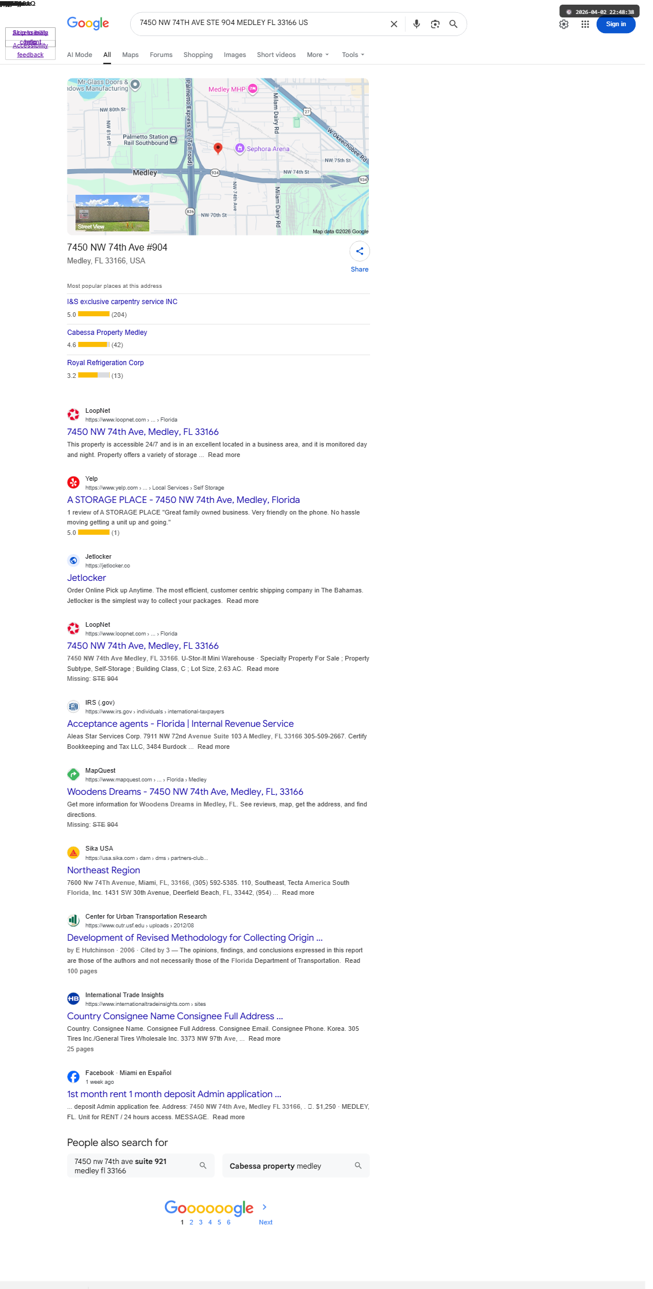Click the Share label under map
Image resolution: width=653 pixels, height=1289 pixels.
360,269
